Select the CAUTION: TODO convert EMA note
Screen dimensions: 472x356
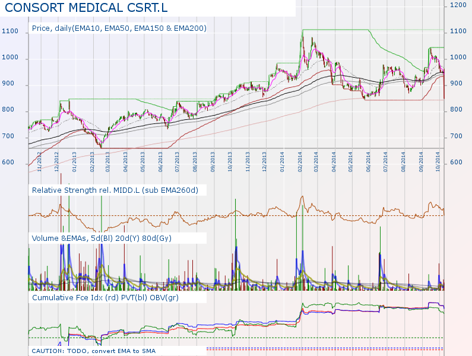pos(94,351)
